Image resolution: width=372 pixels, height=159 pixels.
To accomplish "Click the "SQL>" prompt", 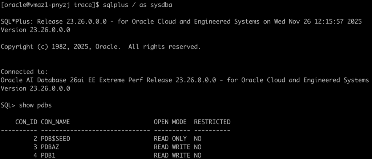I will point(8,105).
